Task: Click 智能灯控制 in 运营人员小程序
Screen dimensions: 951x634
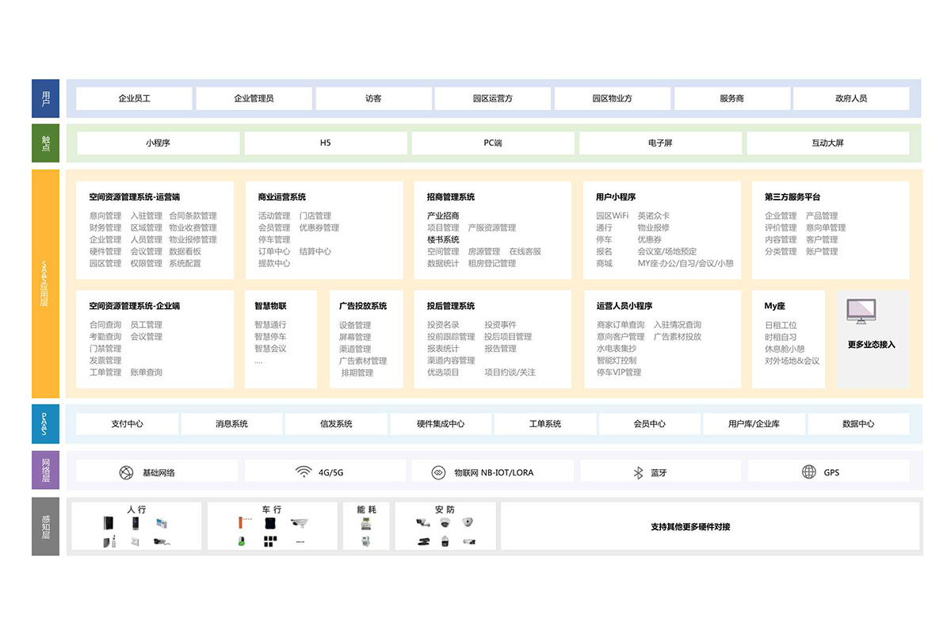Action: pos(616,361)
